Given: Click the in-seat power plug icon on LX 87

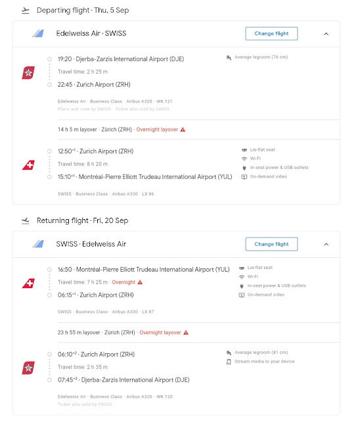Looking at the screenshot, I should click(x=242, y=285).
